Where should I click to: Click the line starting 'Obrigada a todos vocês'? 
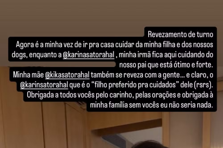(x=120, y=95)
